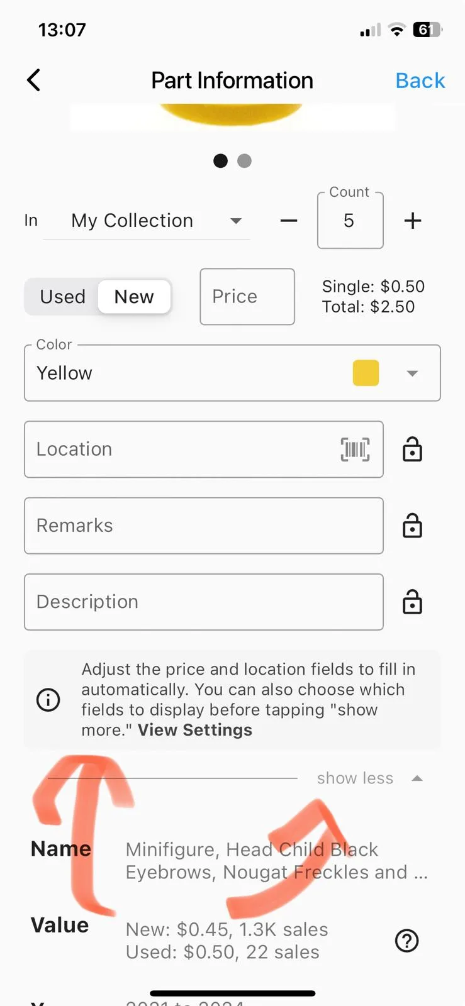Decrease count with the minus icon

click(289, 221)
